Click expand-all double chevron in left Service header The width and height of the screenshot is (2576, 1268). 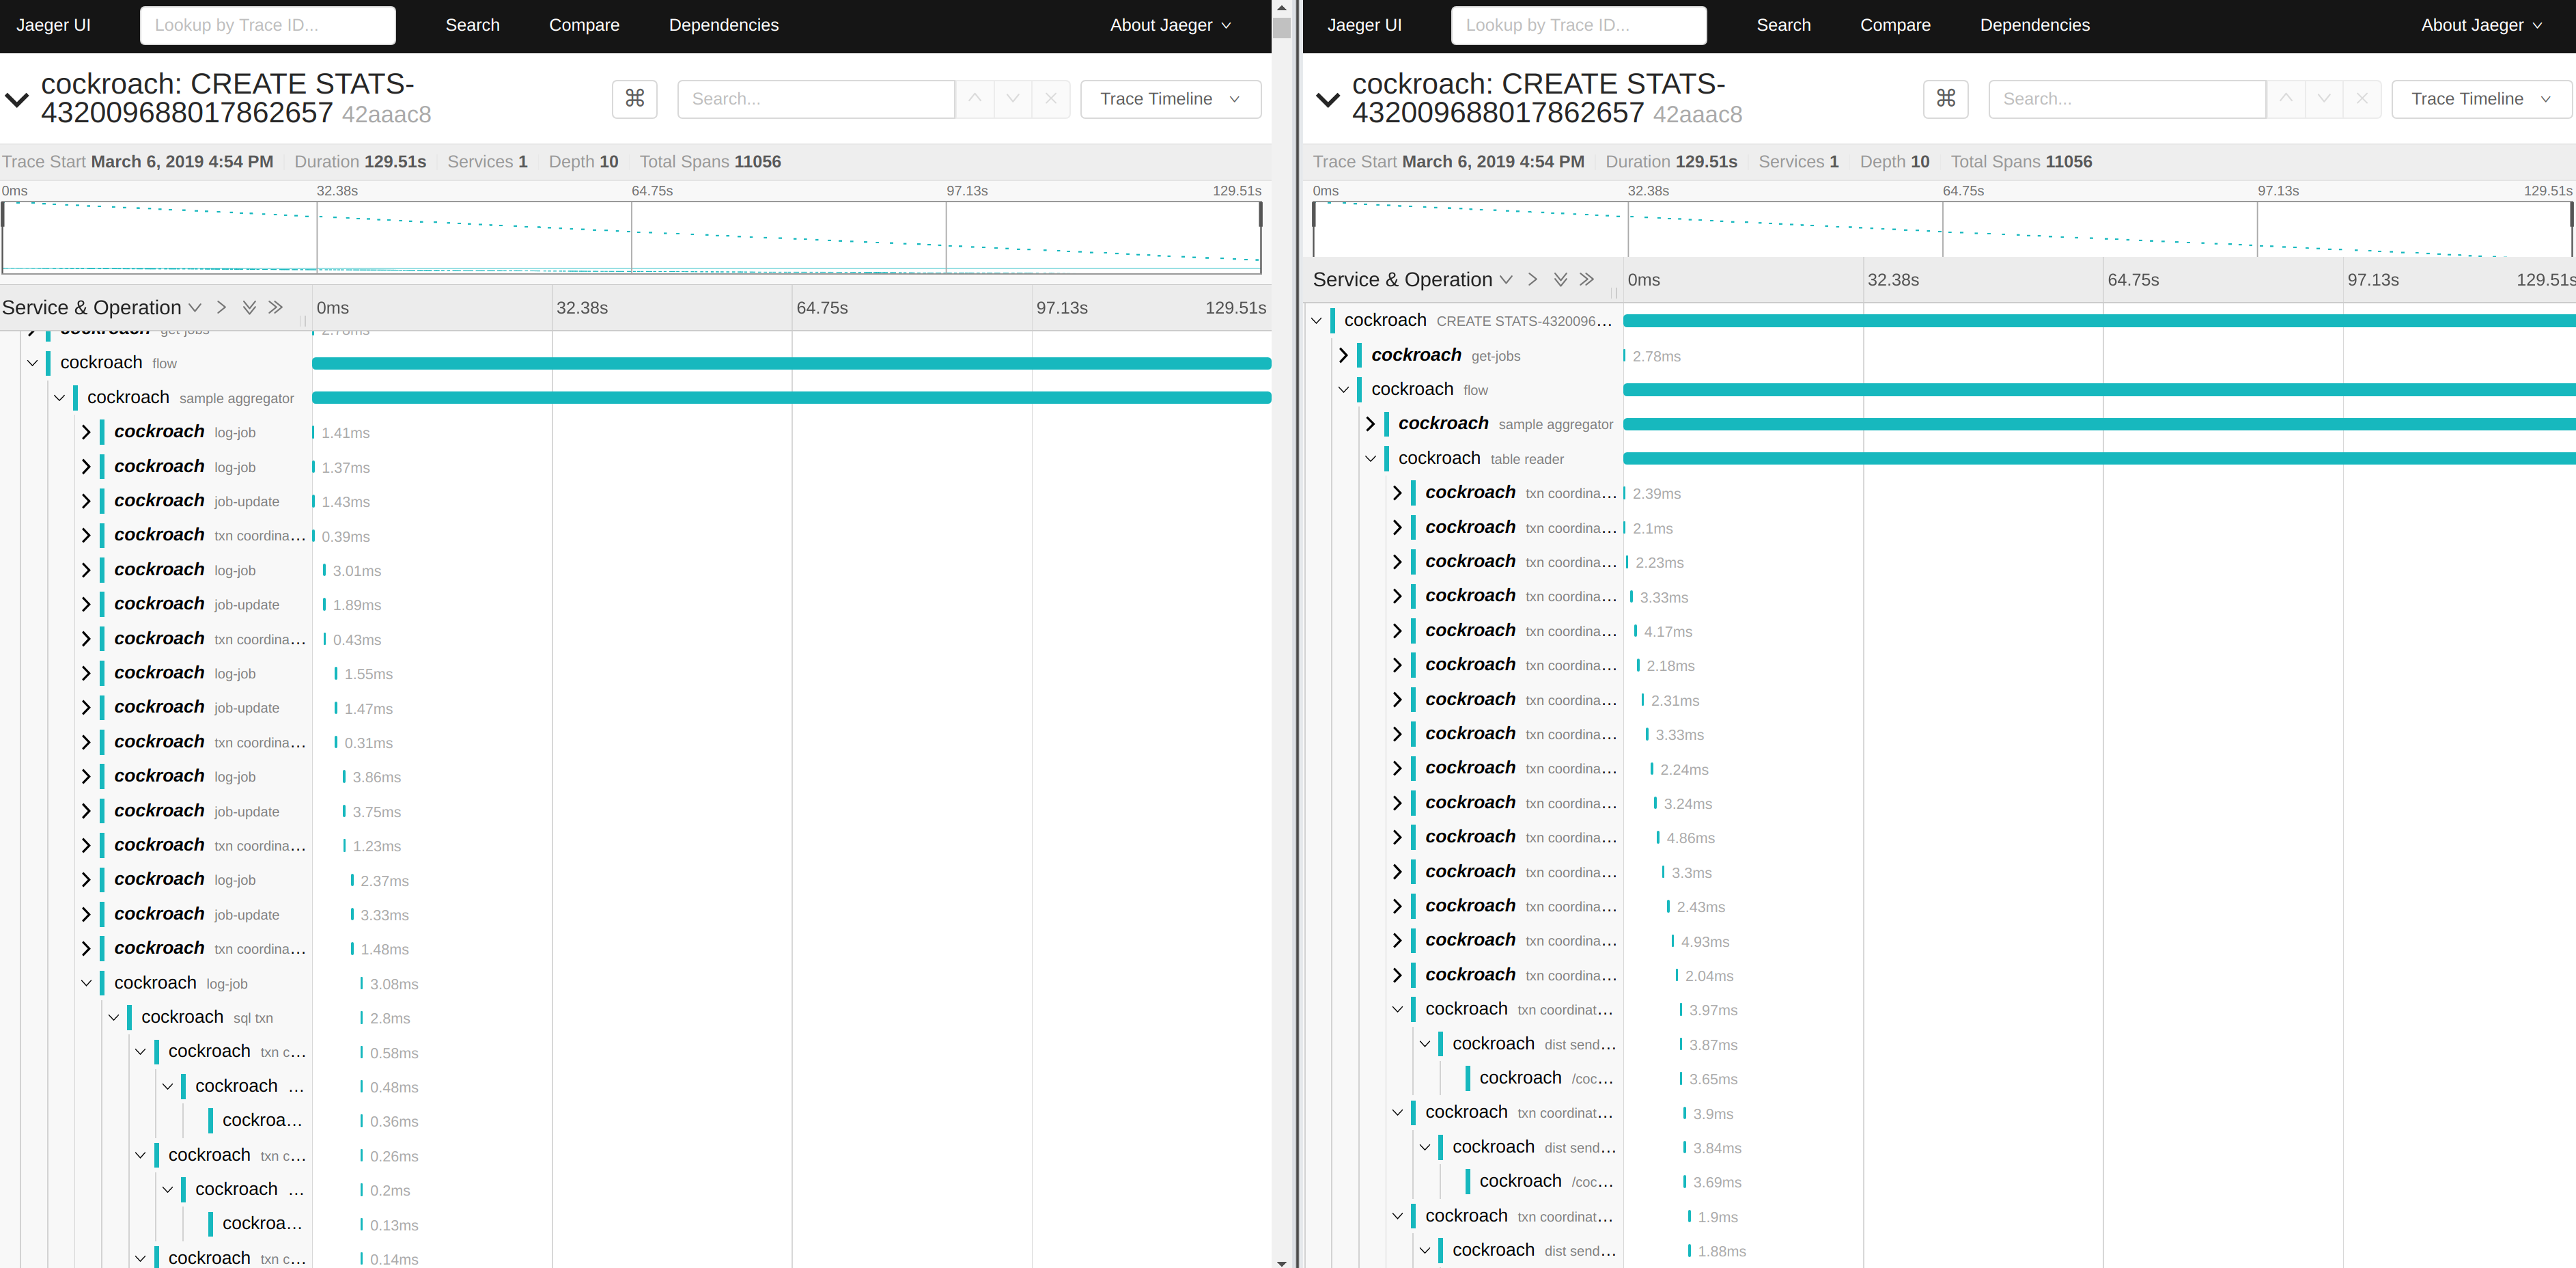coord(249,307)
